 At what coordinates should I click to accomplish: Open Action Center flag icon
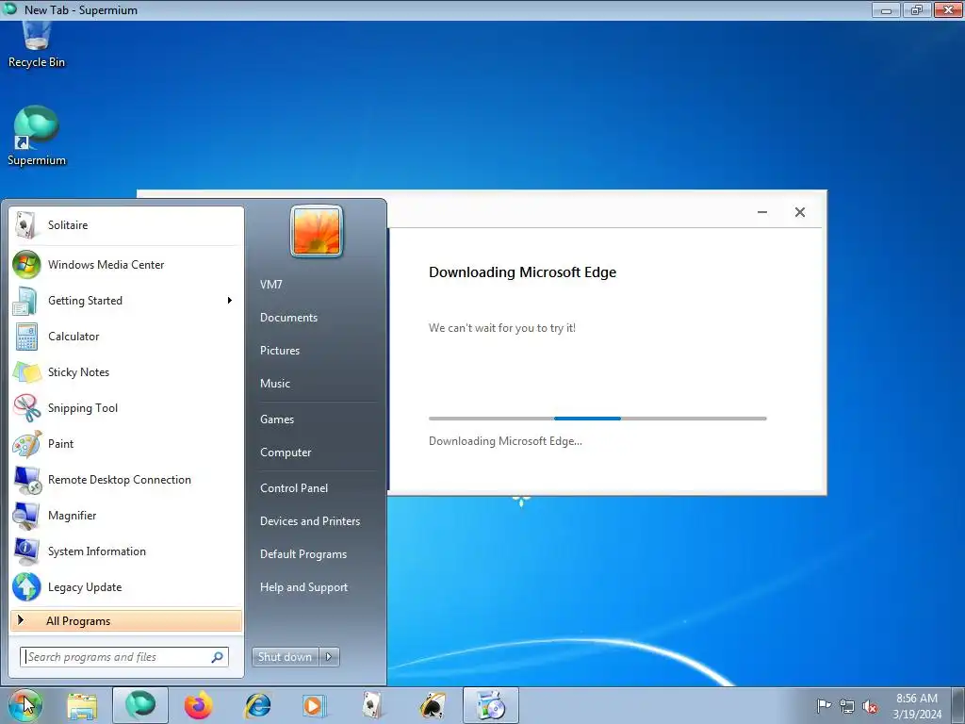824,705
